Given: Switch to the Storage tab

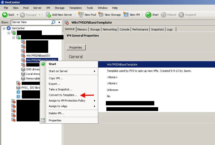Looking at the screenshot, I should [x=95, y=29].
